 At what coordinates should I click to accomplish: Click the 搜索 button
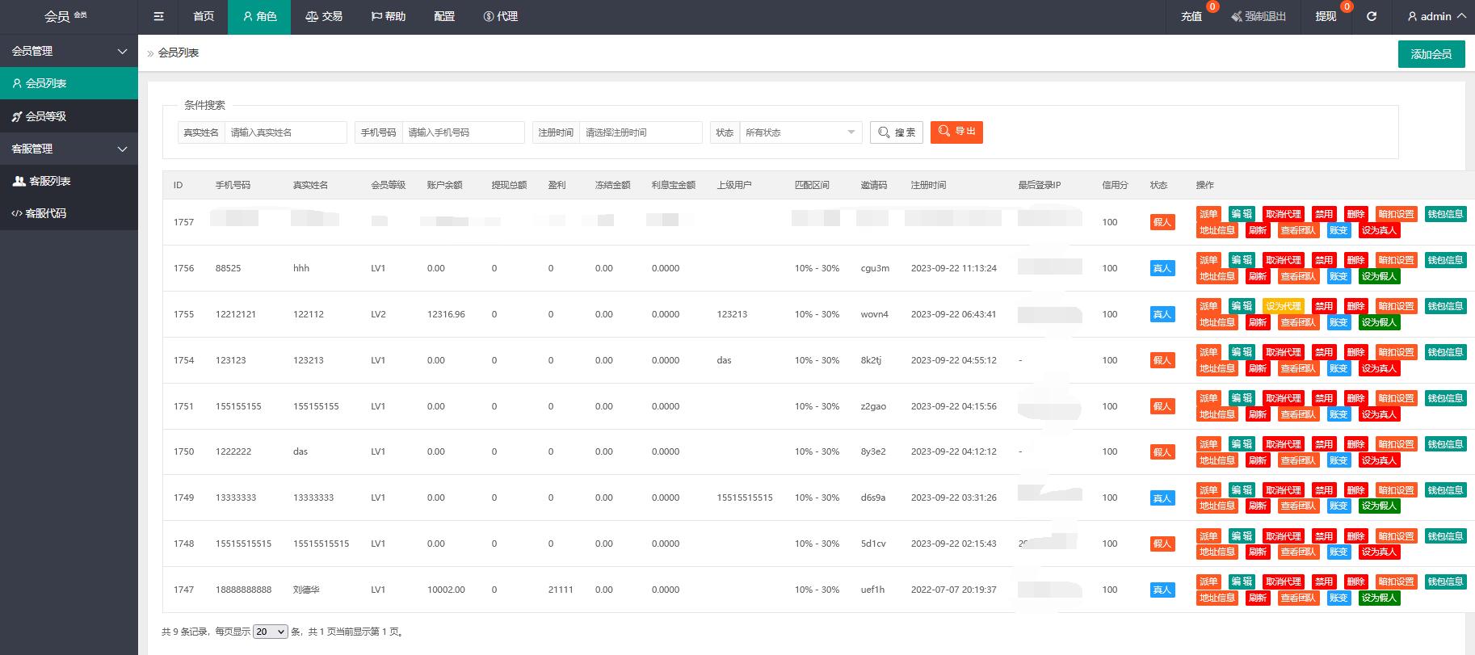pyautogui.click(x=897, y=132)
